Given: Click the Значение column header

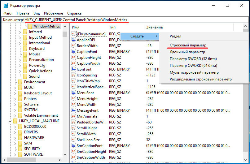Looking at the screenshot, I should 189,27.
